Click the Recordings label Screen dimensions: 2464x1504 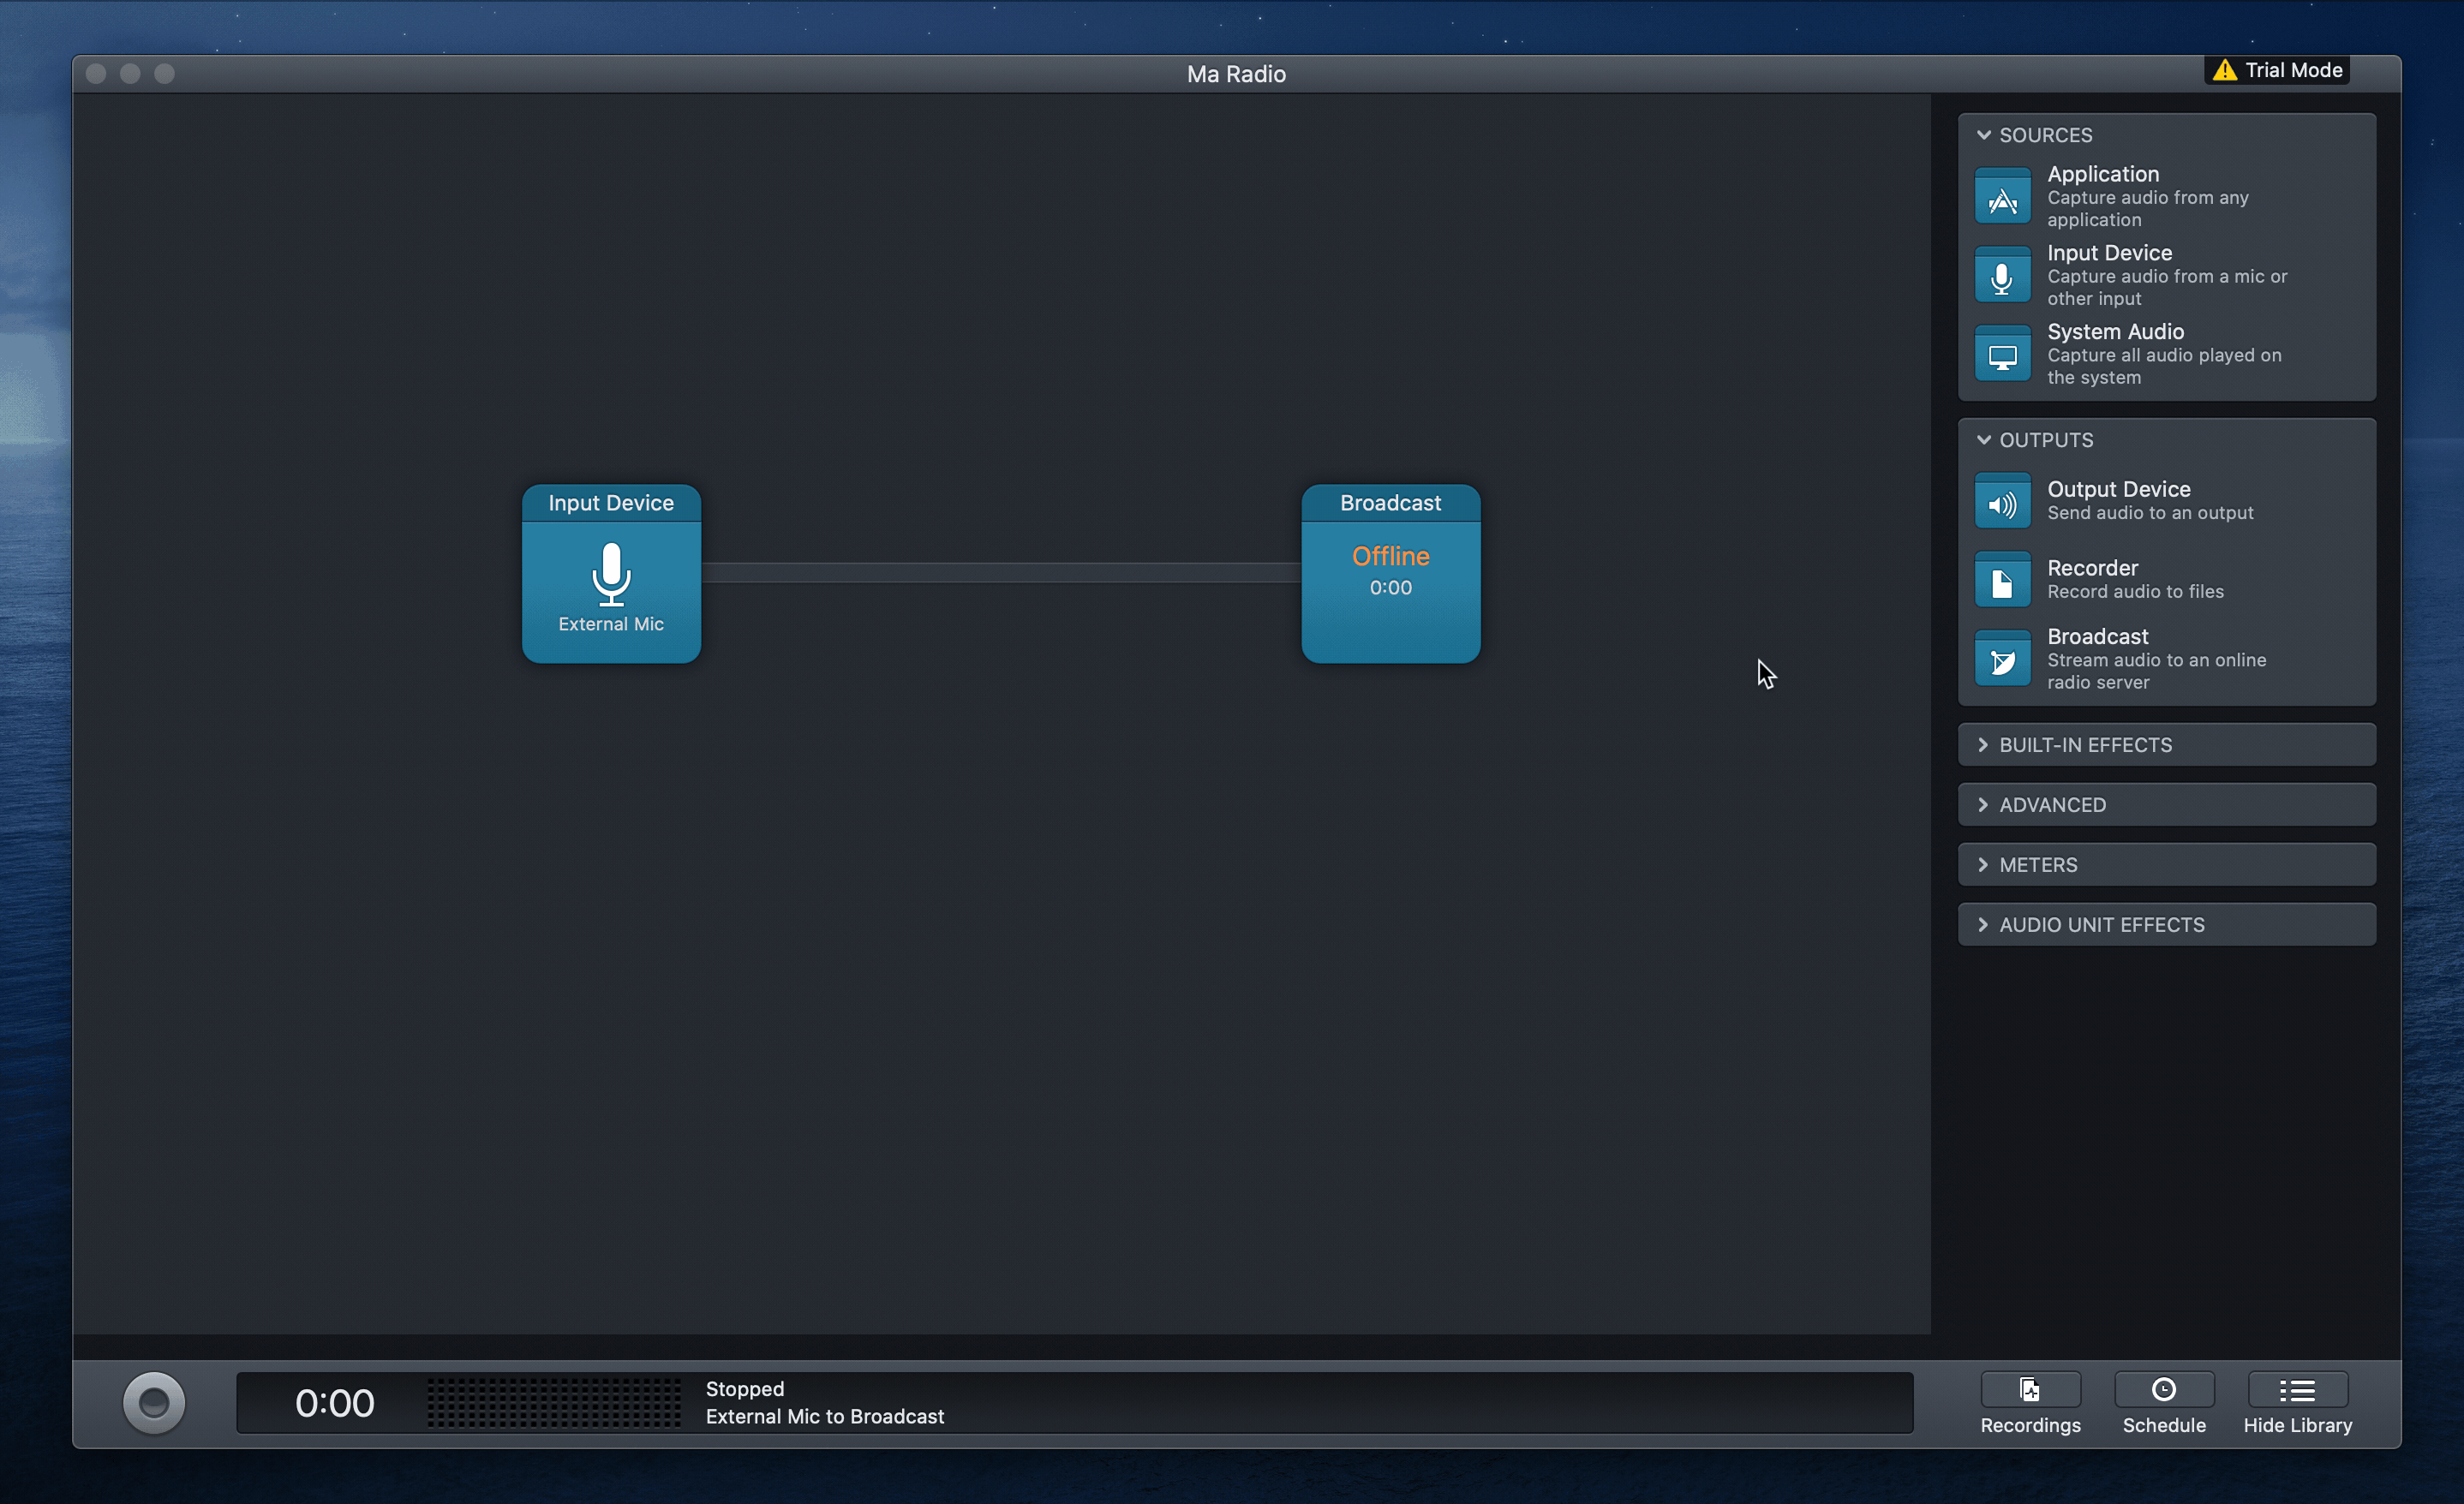2030,1425
